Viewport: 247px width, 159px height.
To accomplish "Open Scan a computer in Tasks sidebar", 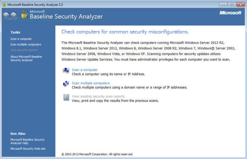I will coord(21,39).
